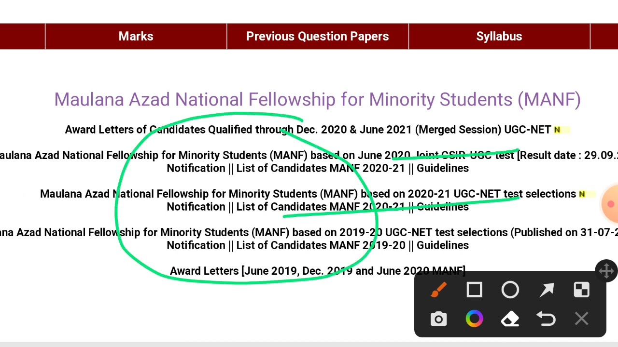The height and width of the screenshot is (347, 618).
Task: Close the drawing toolbar
Action: tap(582, 319)
